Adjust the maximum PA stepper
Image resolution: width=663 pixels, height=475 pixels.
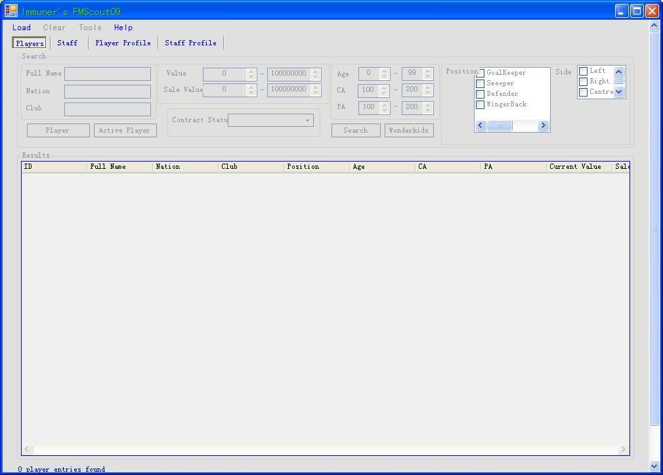point(428,108)
